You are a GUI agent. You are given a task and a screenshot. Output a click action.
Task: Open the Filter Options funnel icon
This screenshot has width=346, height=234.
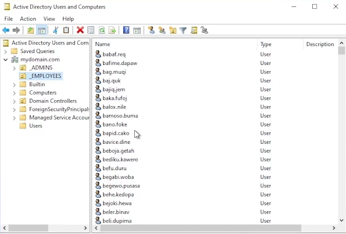coord(183,30)
